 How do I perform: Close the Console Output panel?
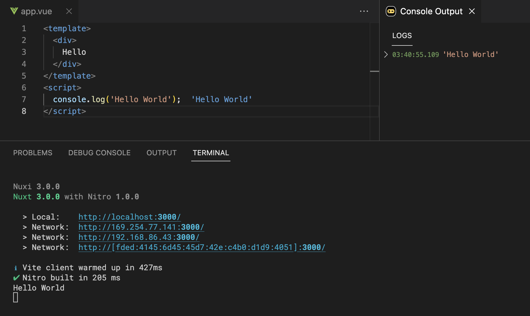click(x=472, y=11)
